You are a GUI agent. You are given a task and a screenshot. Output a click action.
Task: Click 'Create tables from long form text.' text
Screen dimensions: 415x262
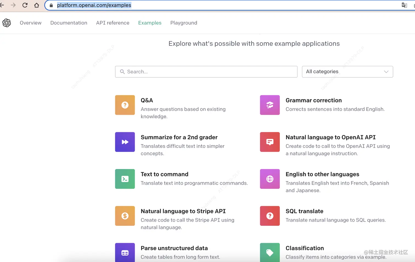click(x=180, y=257)
